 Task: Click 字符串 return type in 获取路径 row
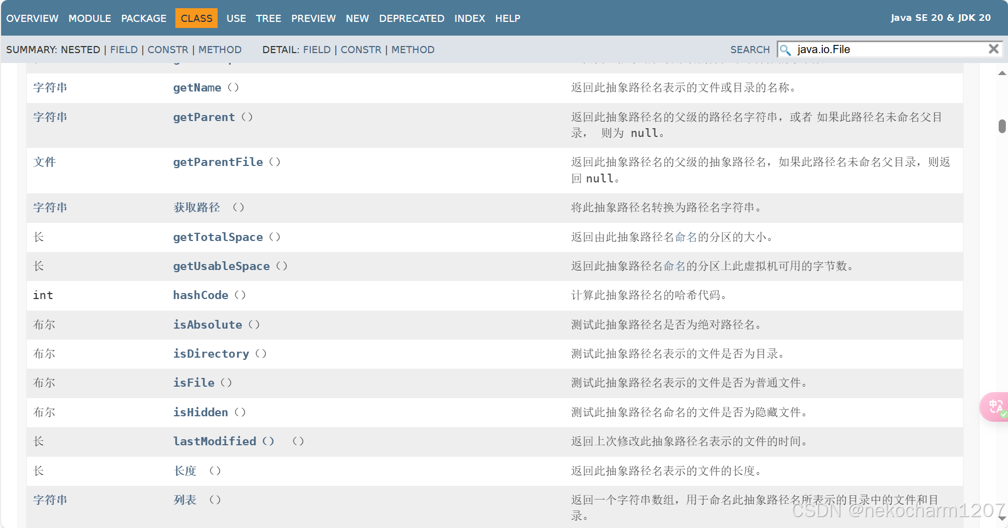[50, 208]
